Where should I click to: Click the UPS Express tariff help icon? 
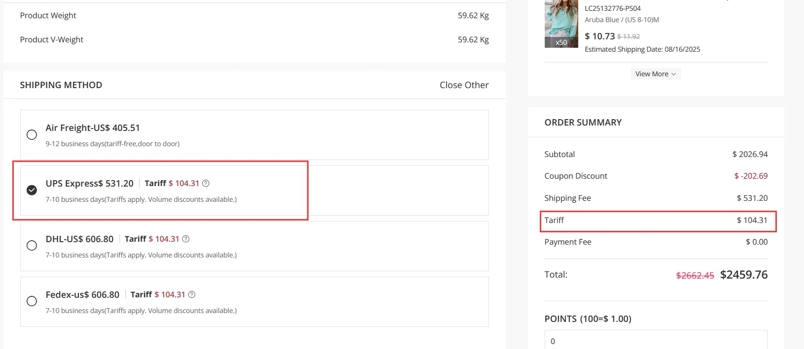point(206,183)
